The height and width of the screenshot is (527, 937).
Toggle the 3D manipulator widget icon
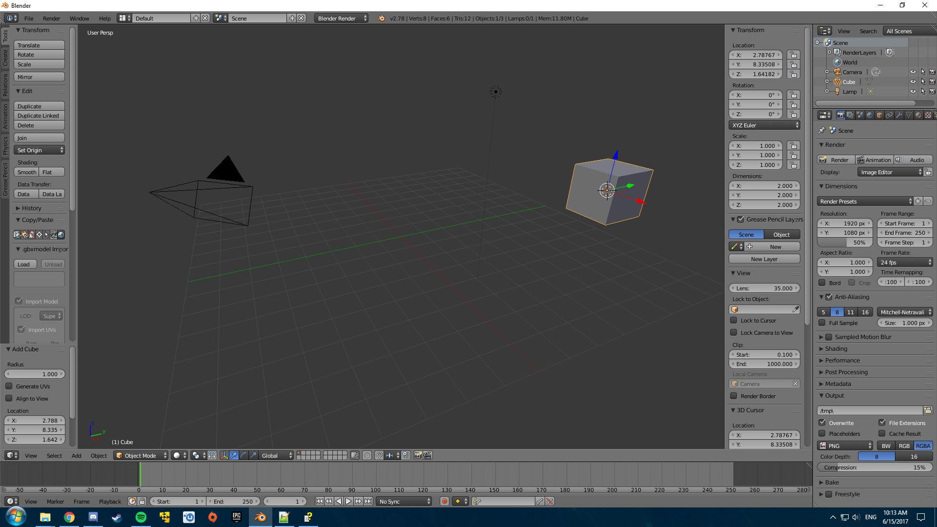coord(224,455)
